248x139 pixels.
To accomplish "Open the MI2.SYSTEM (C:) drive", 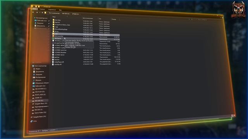I will [x=40, y=89].
